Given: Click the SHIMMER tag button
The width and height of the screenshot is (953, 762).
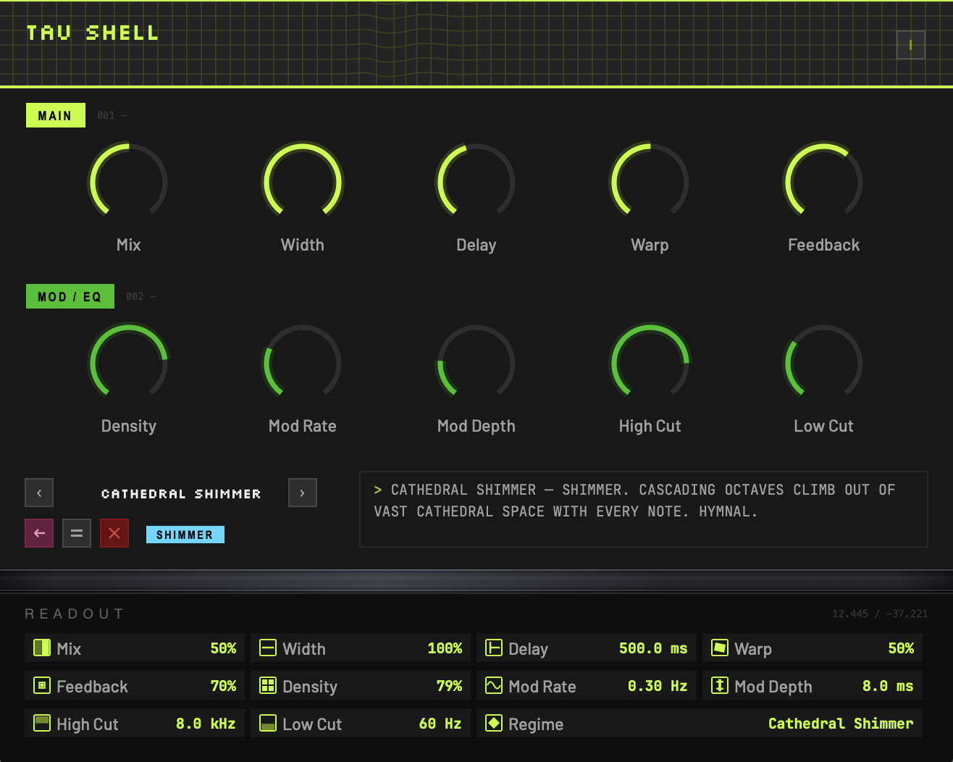Looking at the screenshot, I should click(185, 535).
